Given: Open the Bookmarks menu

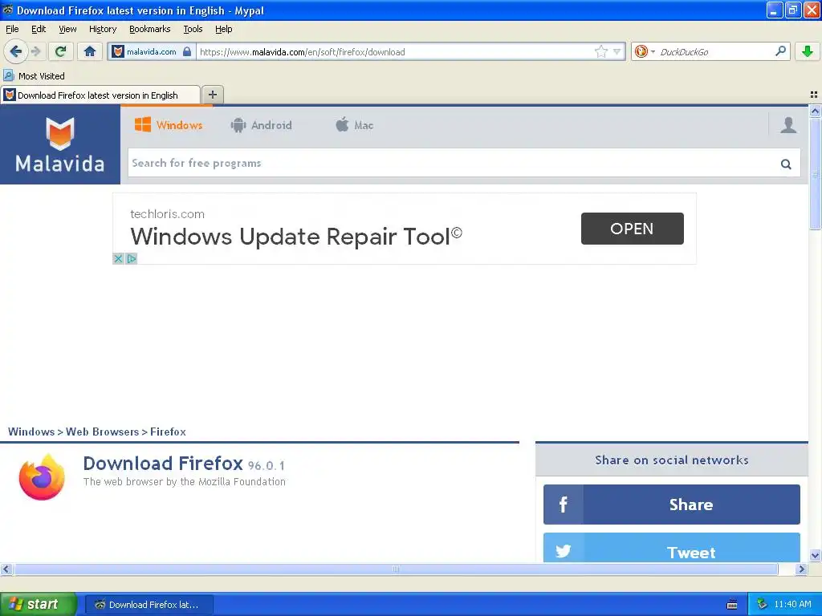Looking at the screenshot, I should coord(149,29).
